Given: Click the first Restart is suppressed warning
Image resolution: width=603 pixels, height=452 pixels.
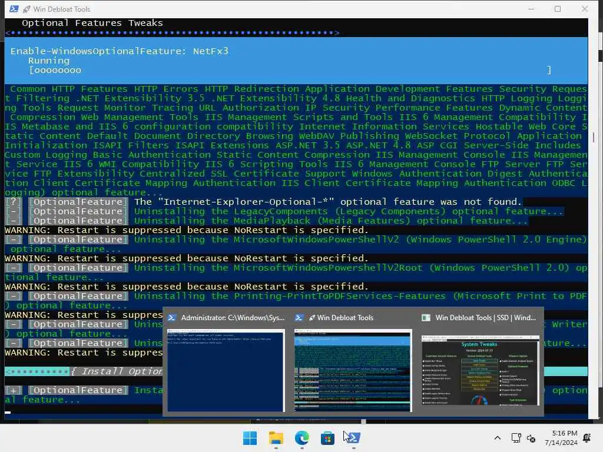Looking at the screenshot, I should (187, 230).
